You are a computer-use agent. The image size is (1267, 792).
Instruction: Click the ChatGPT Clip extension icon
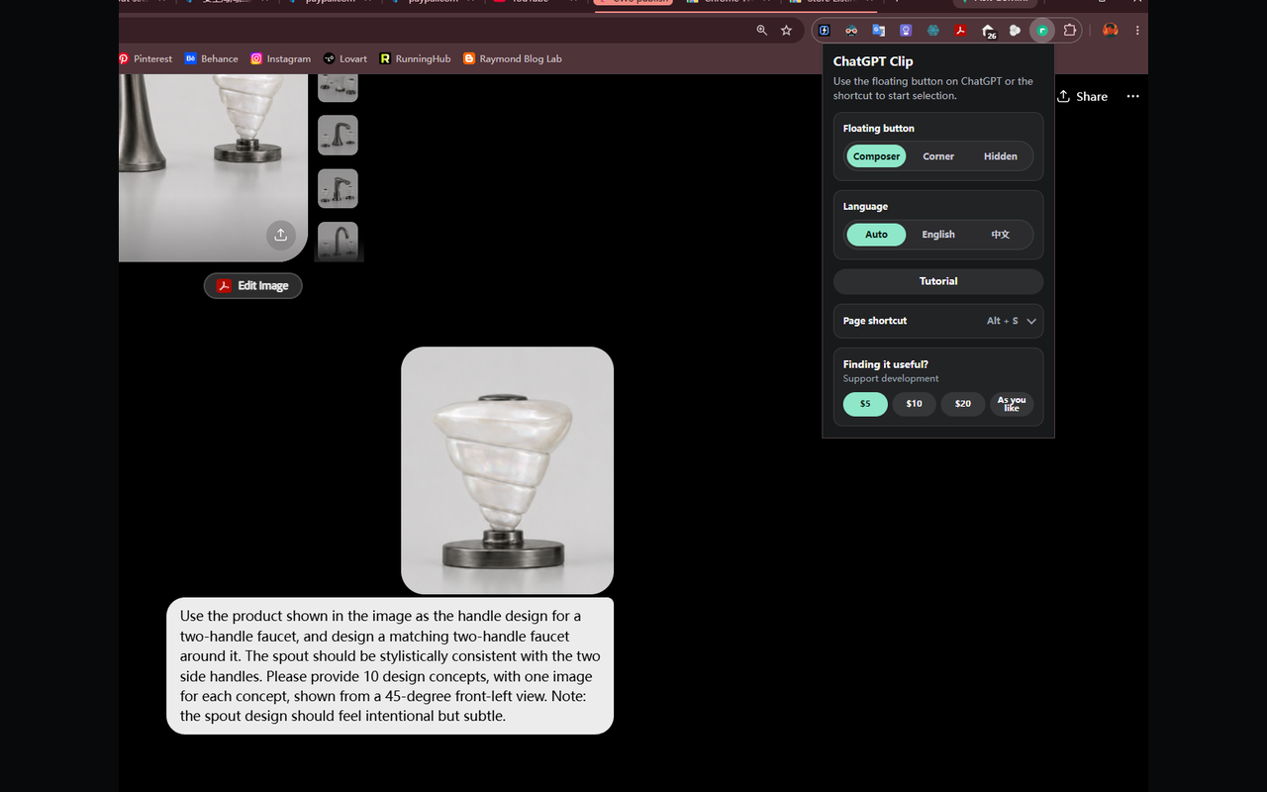[1042, 31]
